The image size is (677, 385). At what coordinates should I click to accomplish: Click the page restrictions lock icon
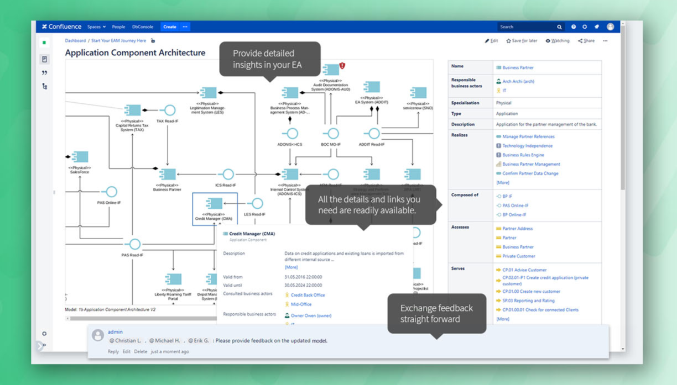pyautogui.click(x=153, y=41)
